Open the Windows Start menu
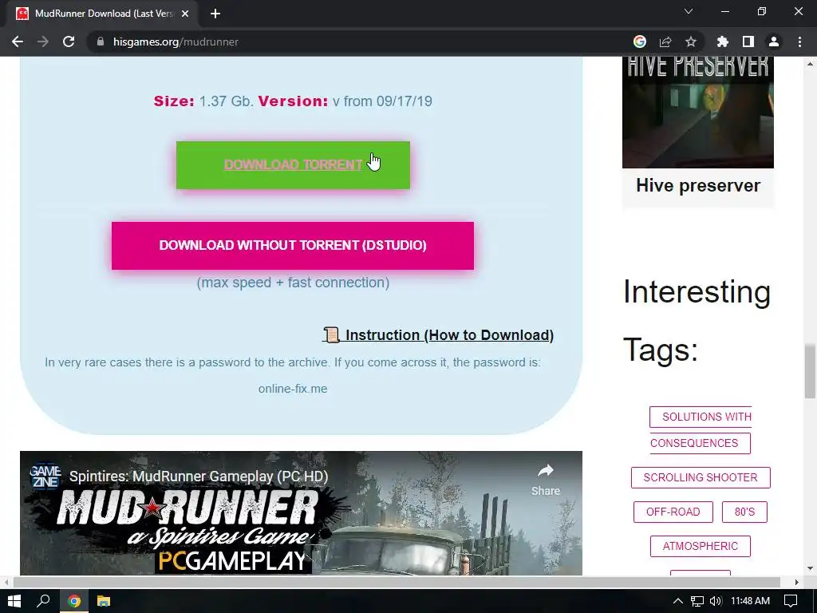Image resolution: width=817 pixels, height=613 pixels. pos(14,601)
